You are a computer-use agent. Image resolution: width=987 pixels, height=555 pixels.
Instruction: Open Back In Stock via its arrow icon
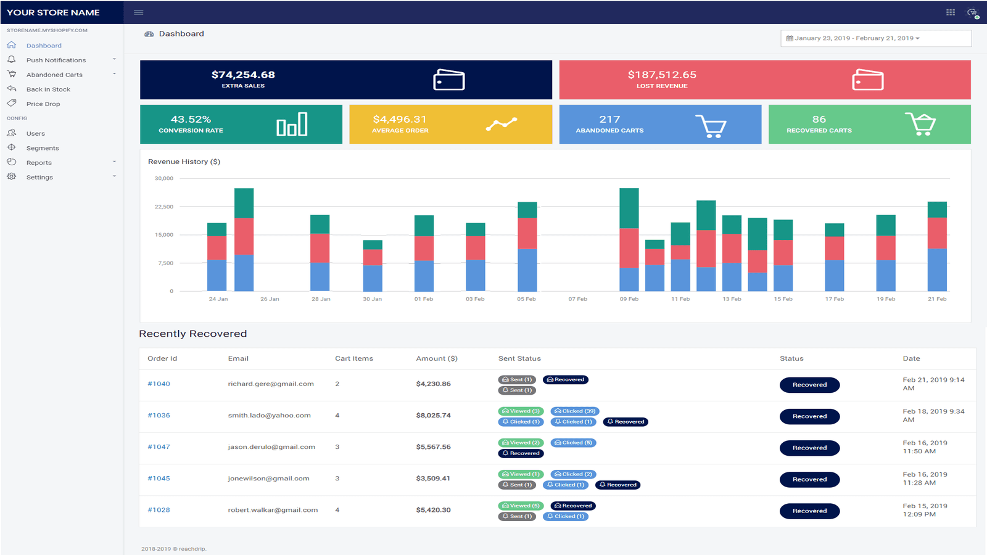(11, 88)
